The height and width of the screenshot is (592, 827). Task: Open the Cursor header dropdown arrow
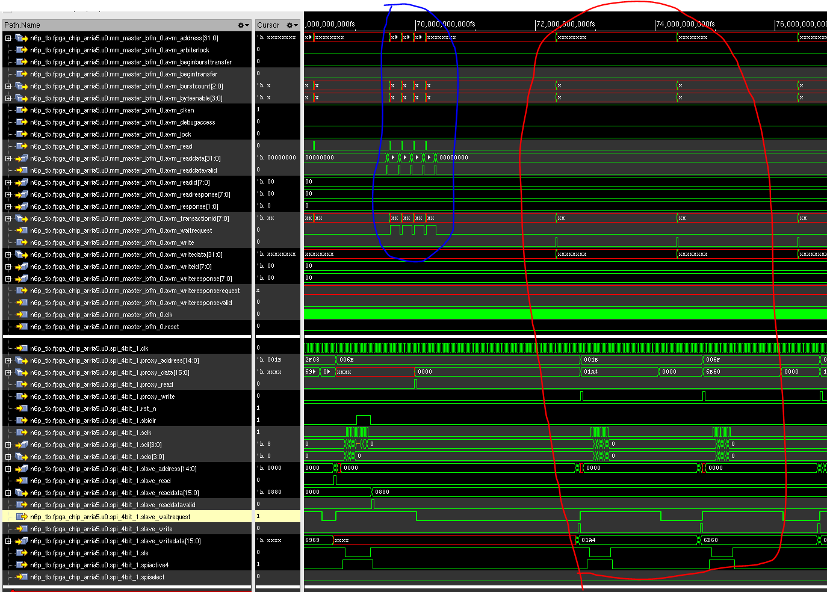tap(296, 25)
